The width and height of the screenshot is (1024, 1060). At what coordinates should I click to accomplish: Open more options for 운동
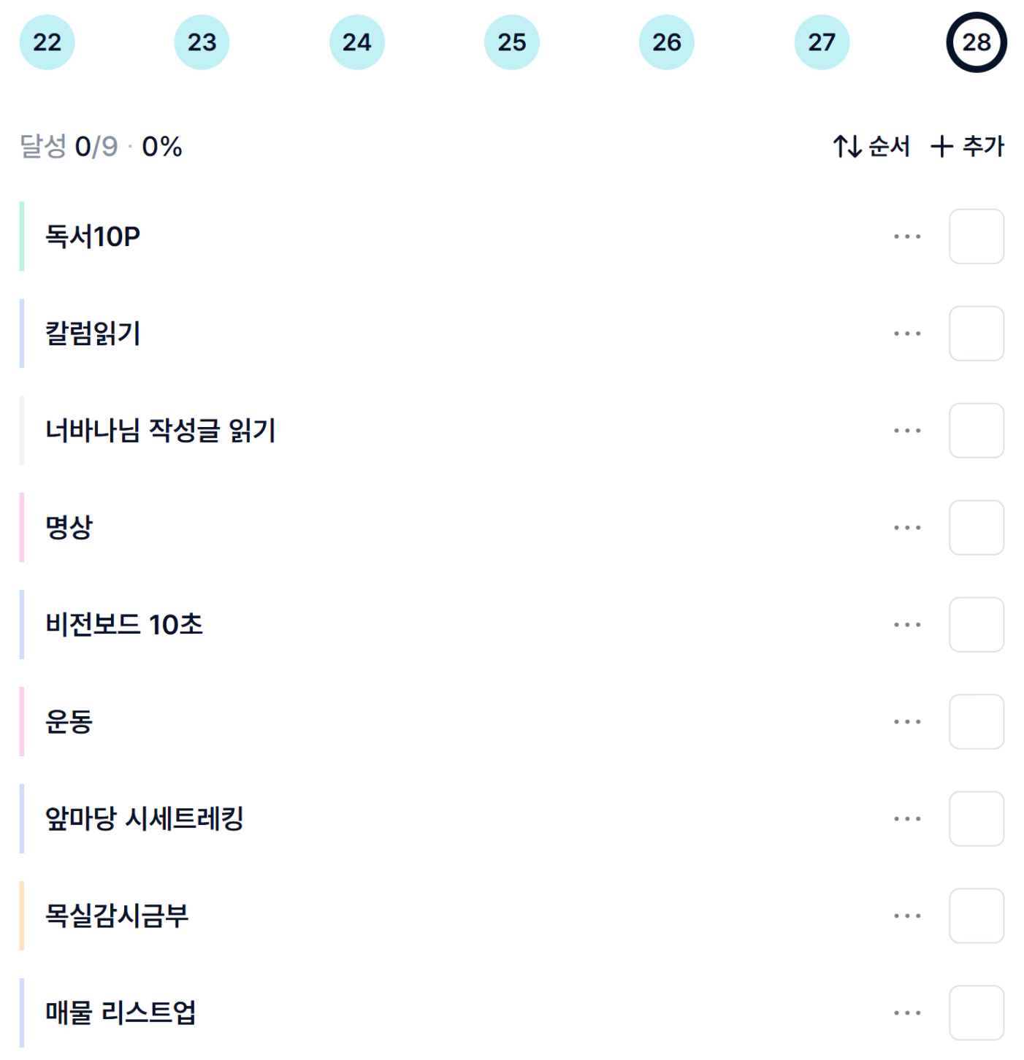(x=907, y=722)
